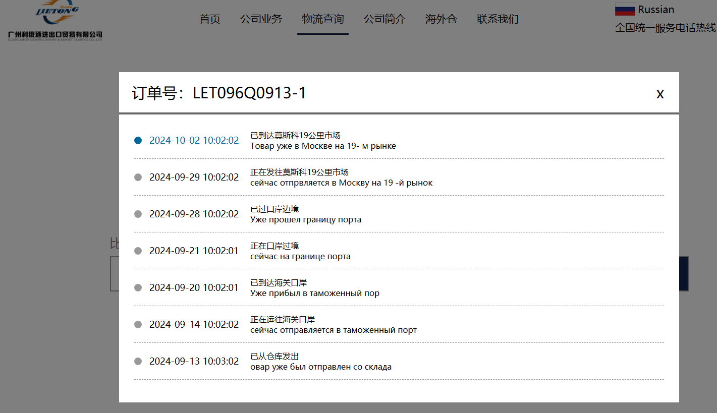The width and height of the screenshot is (717, 413).
Task: Click timestamp 2024-09-21 10:02:01
Action: [x=194, y=251]
